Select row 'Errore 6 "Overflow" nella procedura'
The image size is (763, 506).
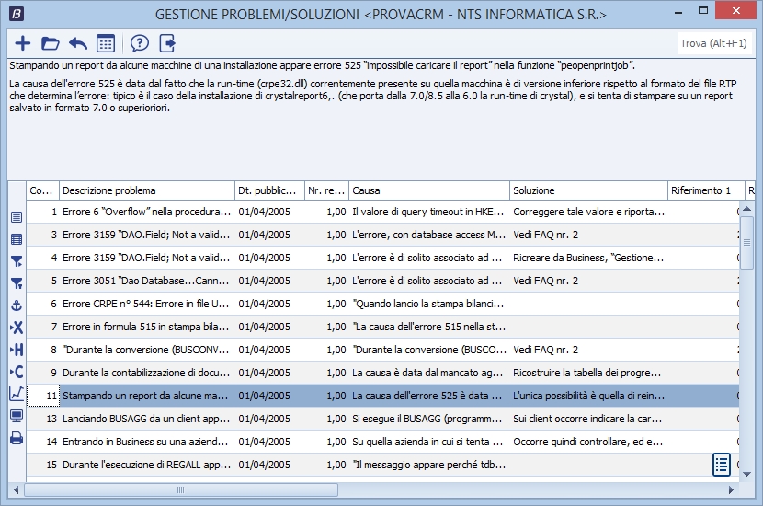coord(382,212)
